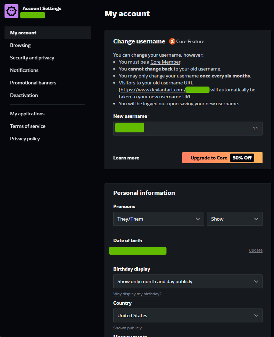The height and width of the screenshot is (337, 274).
Task: Select Promotional banners in the sidebar
Action: pos(33,83)
